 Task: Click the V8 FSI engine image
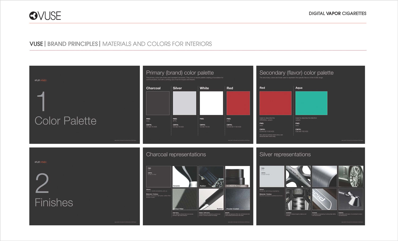(x=298, y=199)
